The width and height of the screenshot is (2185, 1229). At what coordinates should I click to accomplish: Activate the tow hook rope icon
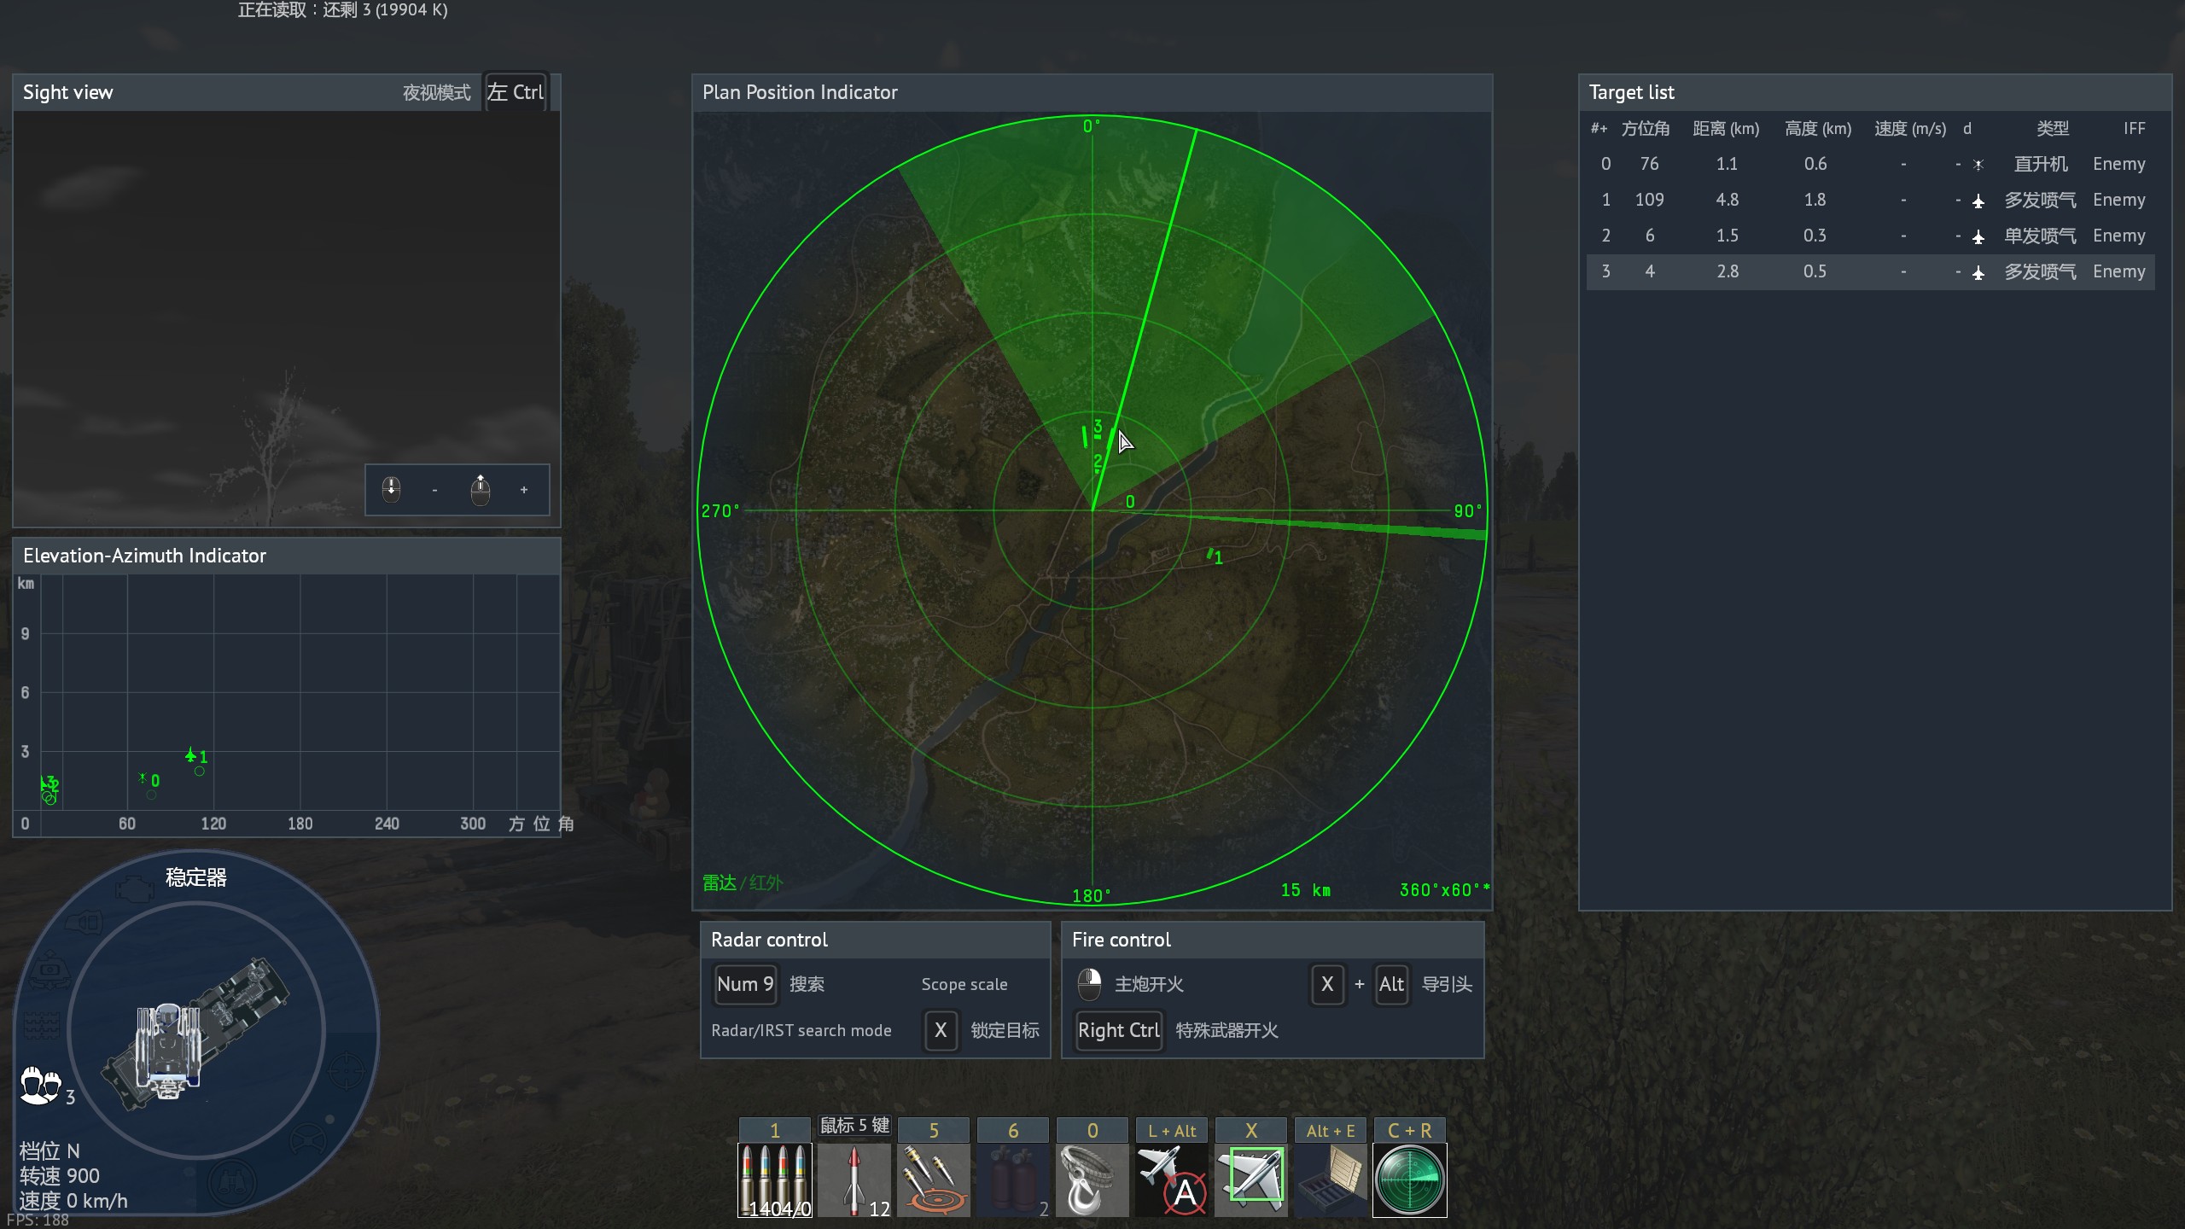[1092, 1179]
